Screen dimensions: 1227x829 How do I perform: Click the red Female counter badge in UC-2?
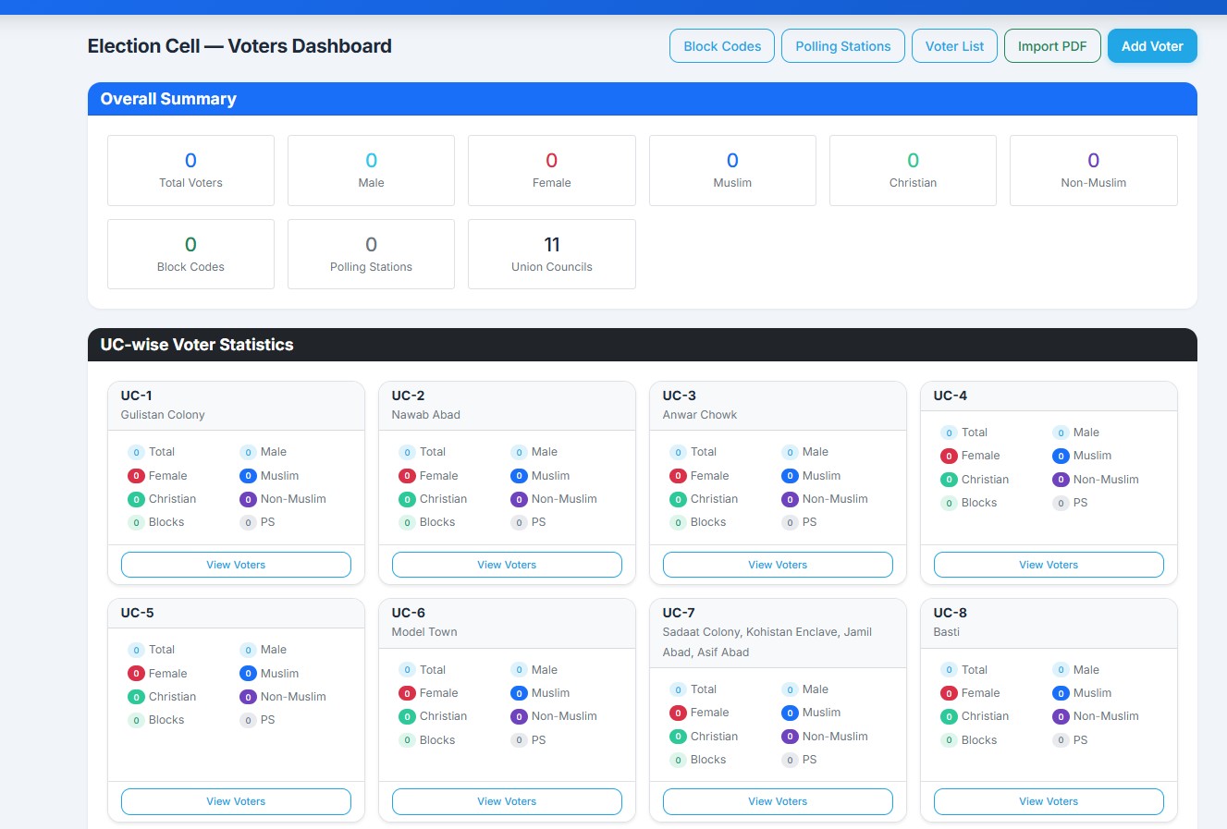[405, 475]
